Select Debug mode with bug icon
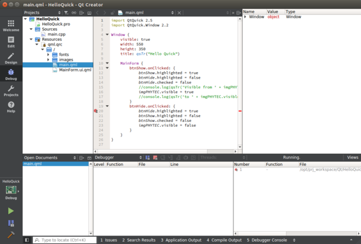The image size is (361, 244). (x=11, y=75)
